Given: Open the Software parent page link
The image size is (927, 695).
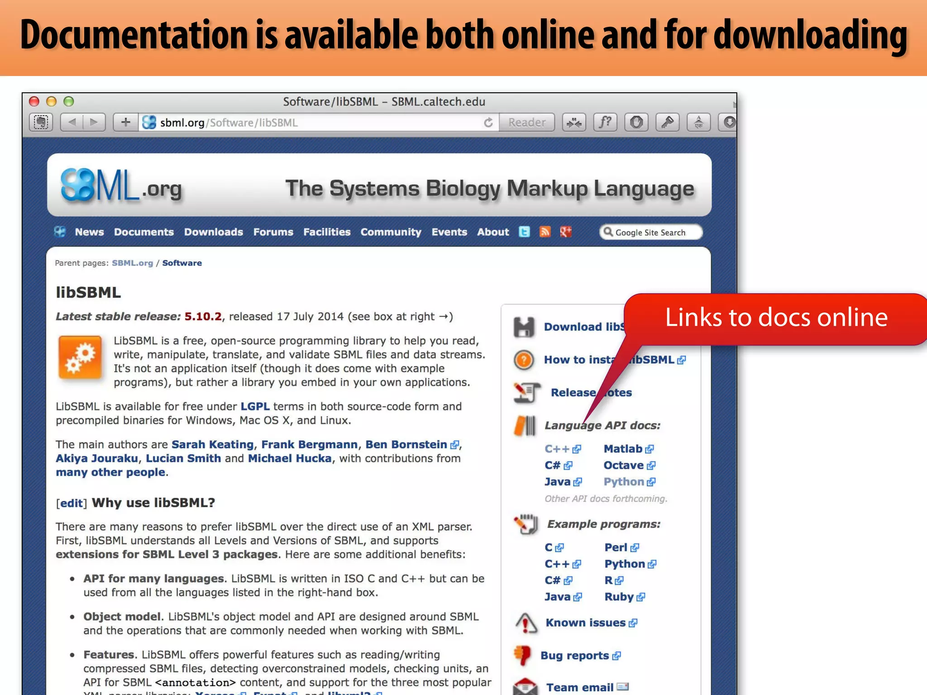Looking at the screenshot, I should pyautogui.click(x=182, y=263).
